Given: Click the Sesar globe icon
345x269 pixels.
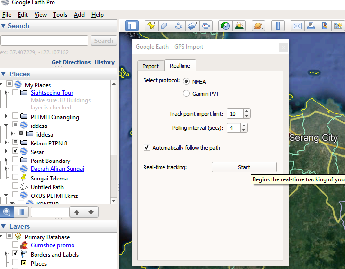Looking at the screenshot, I should pos(24,151).
